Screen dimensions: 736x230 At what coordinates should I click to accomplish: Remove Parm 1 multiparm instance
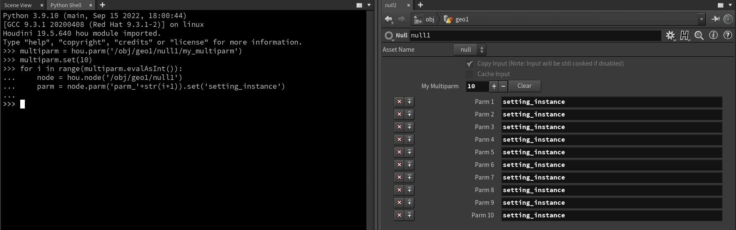pos(399,102)
